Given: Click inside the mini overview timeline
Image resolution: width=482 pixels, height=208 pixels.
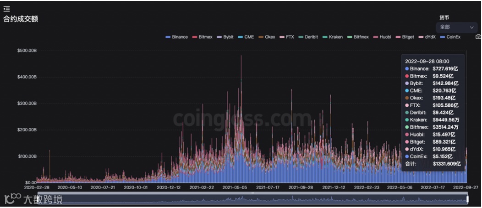Looking at the screenshot, I should pyautogui.click(x=252, y=199).
